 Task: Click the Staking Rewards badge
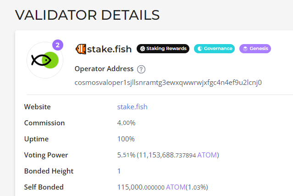(x=163, y=49)
